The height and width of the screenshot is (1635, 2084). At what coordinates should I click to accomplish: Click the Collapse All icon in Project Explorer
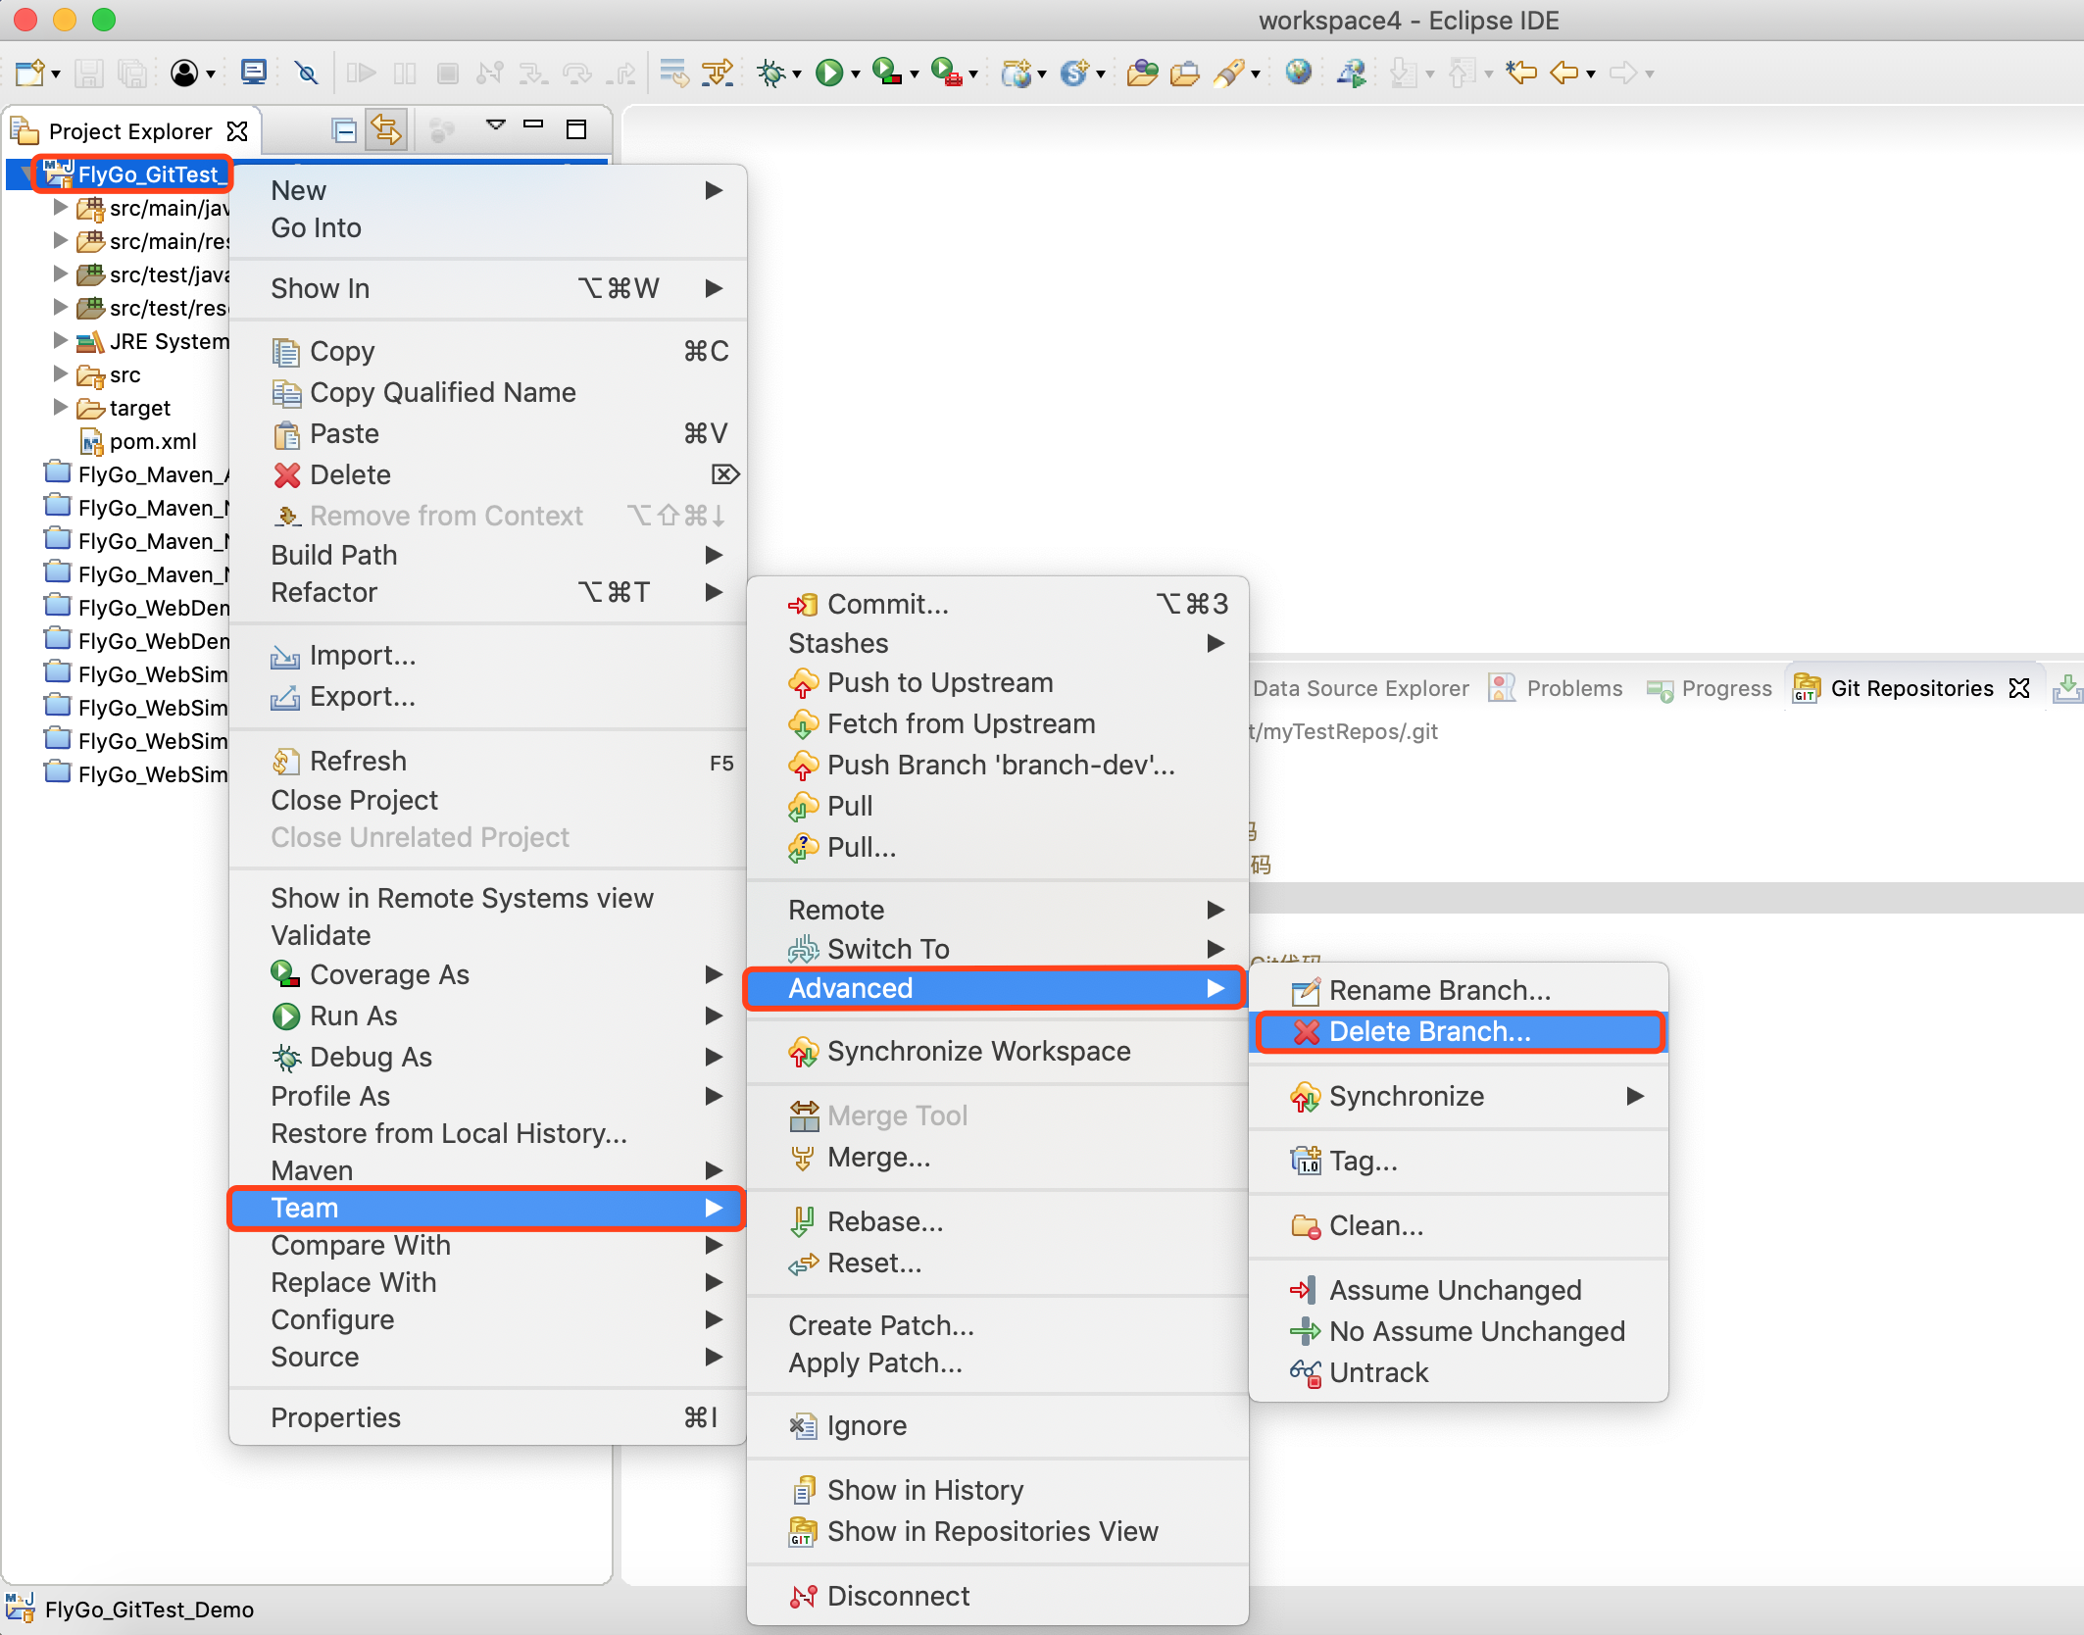click(x=344, y=130)
